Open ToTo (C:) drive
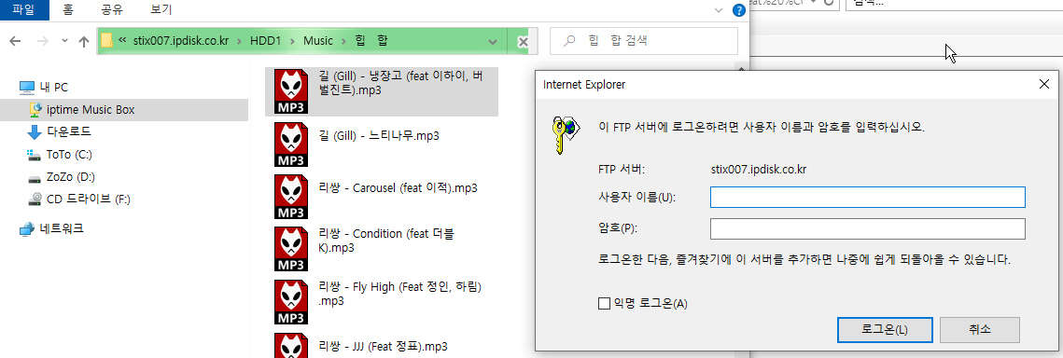 pos(69,155)
